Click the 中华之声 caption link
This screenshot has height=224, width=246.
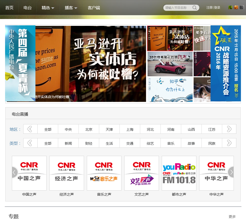216,194
